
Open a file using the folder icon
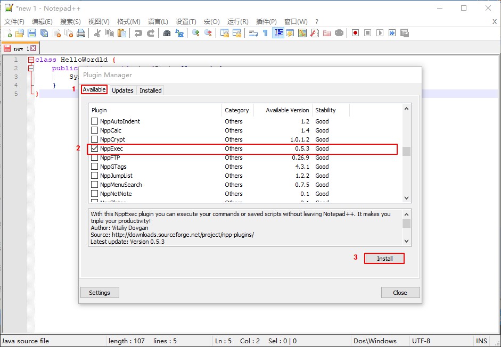20,33
